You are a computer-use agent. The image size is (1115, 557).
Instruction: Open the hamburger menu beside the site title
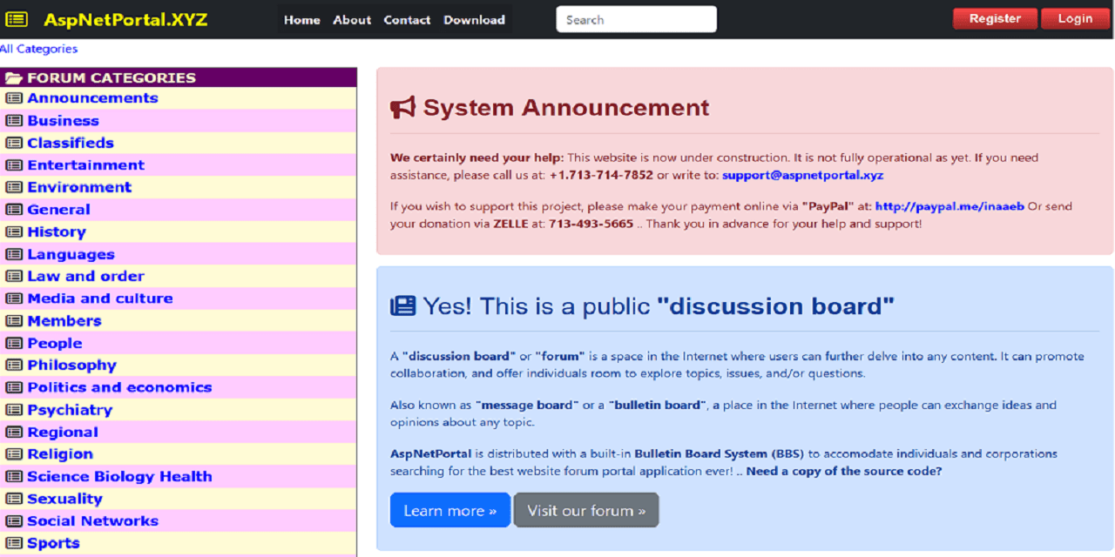pyautogui.click(x=17, y=18)
